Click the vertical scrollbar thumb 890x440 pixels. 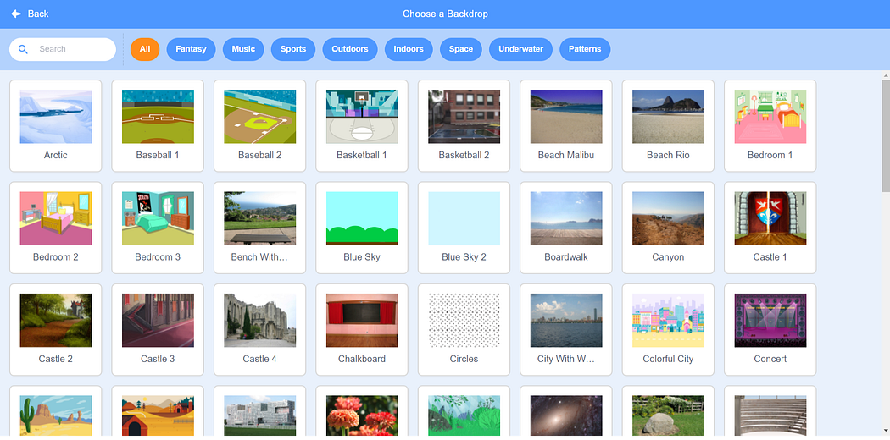coord(886,136)
